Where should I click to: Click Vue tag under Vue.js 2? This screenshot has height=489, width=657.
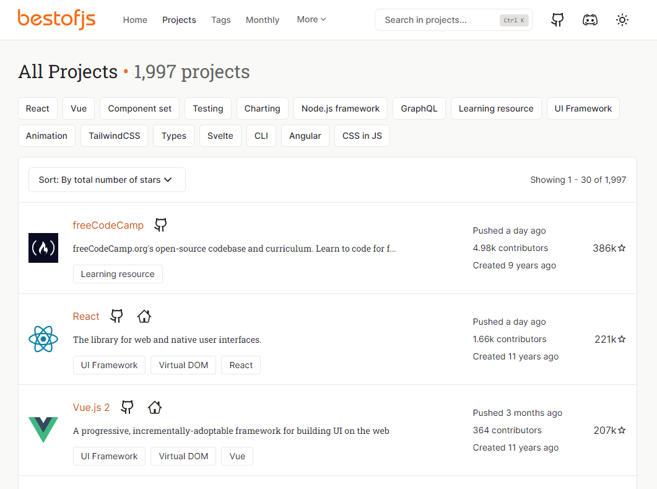[237, 456]
